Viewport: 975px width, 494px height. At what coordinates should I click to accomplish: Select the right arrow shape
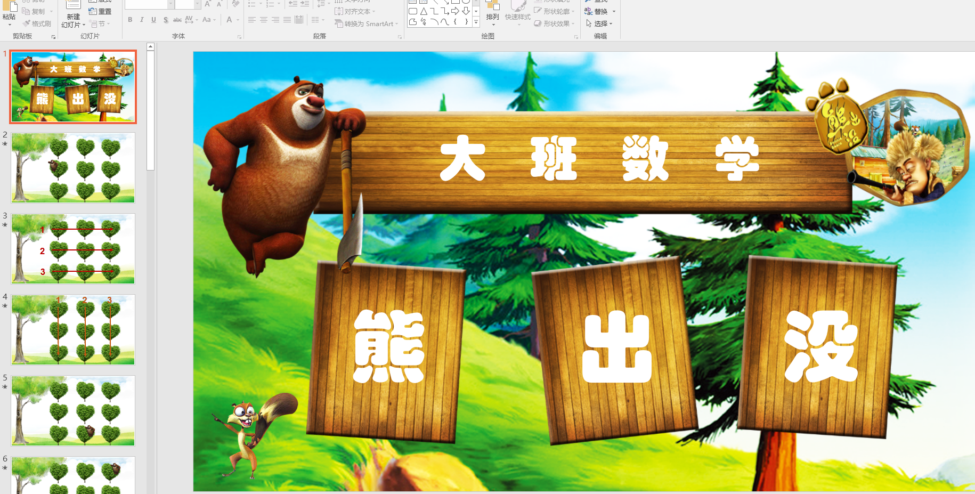coord(456,11)
